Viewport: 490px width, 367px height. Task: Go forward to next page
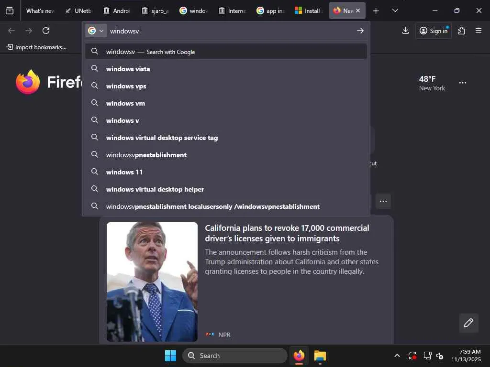29,31
